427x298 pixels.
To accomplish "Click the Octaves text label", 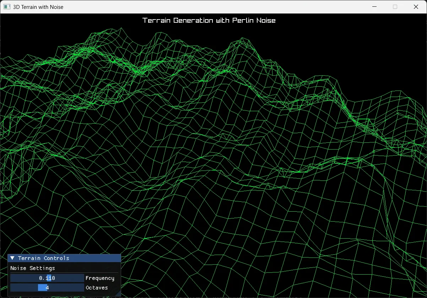I will coord(97,288).
